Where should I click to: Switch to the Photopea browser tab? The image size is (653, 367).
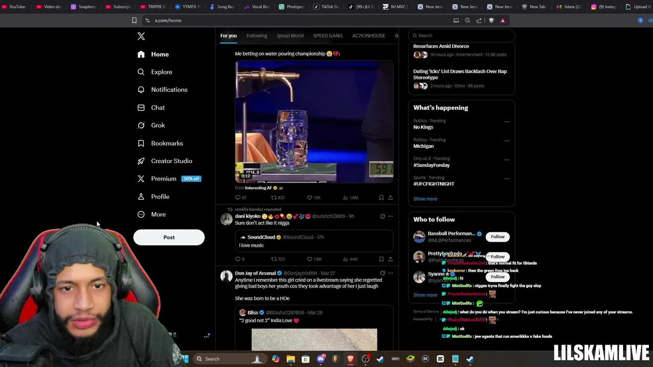pos(292,7)
